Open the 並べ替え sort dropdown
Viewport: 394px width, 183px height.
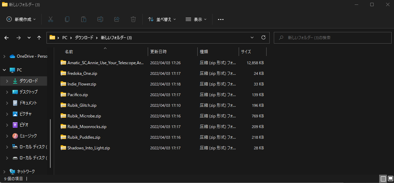pos(162,19)
